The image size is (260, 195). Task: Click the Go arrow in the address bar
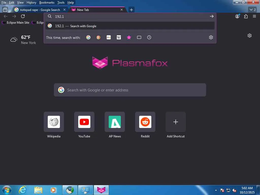coord(212,16)
